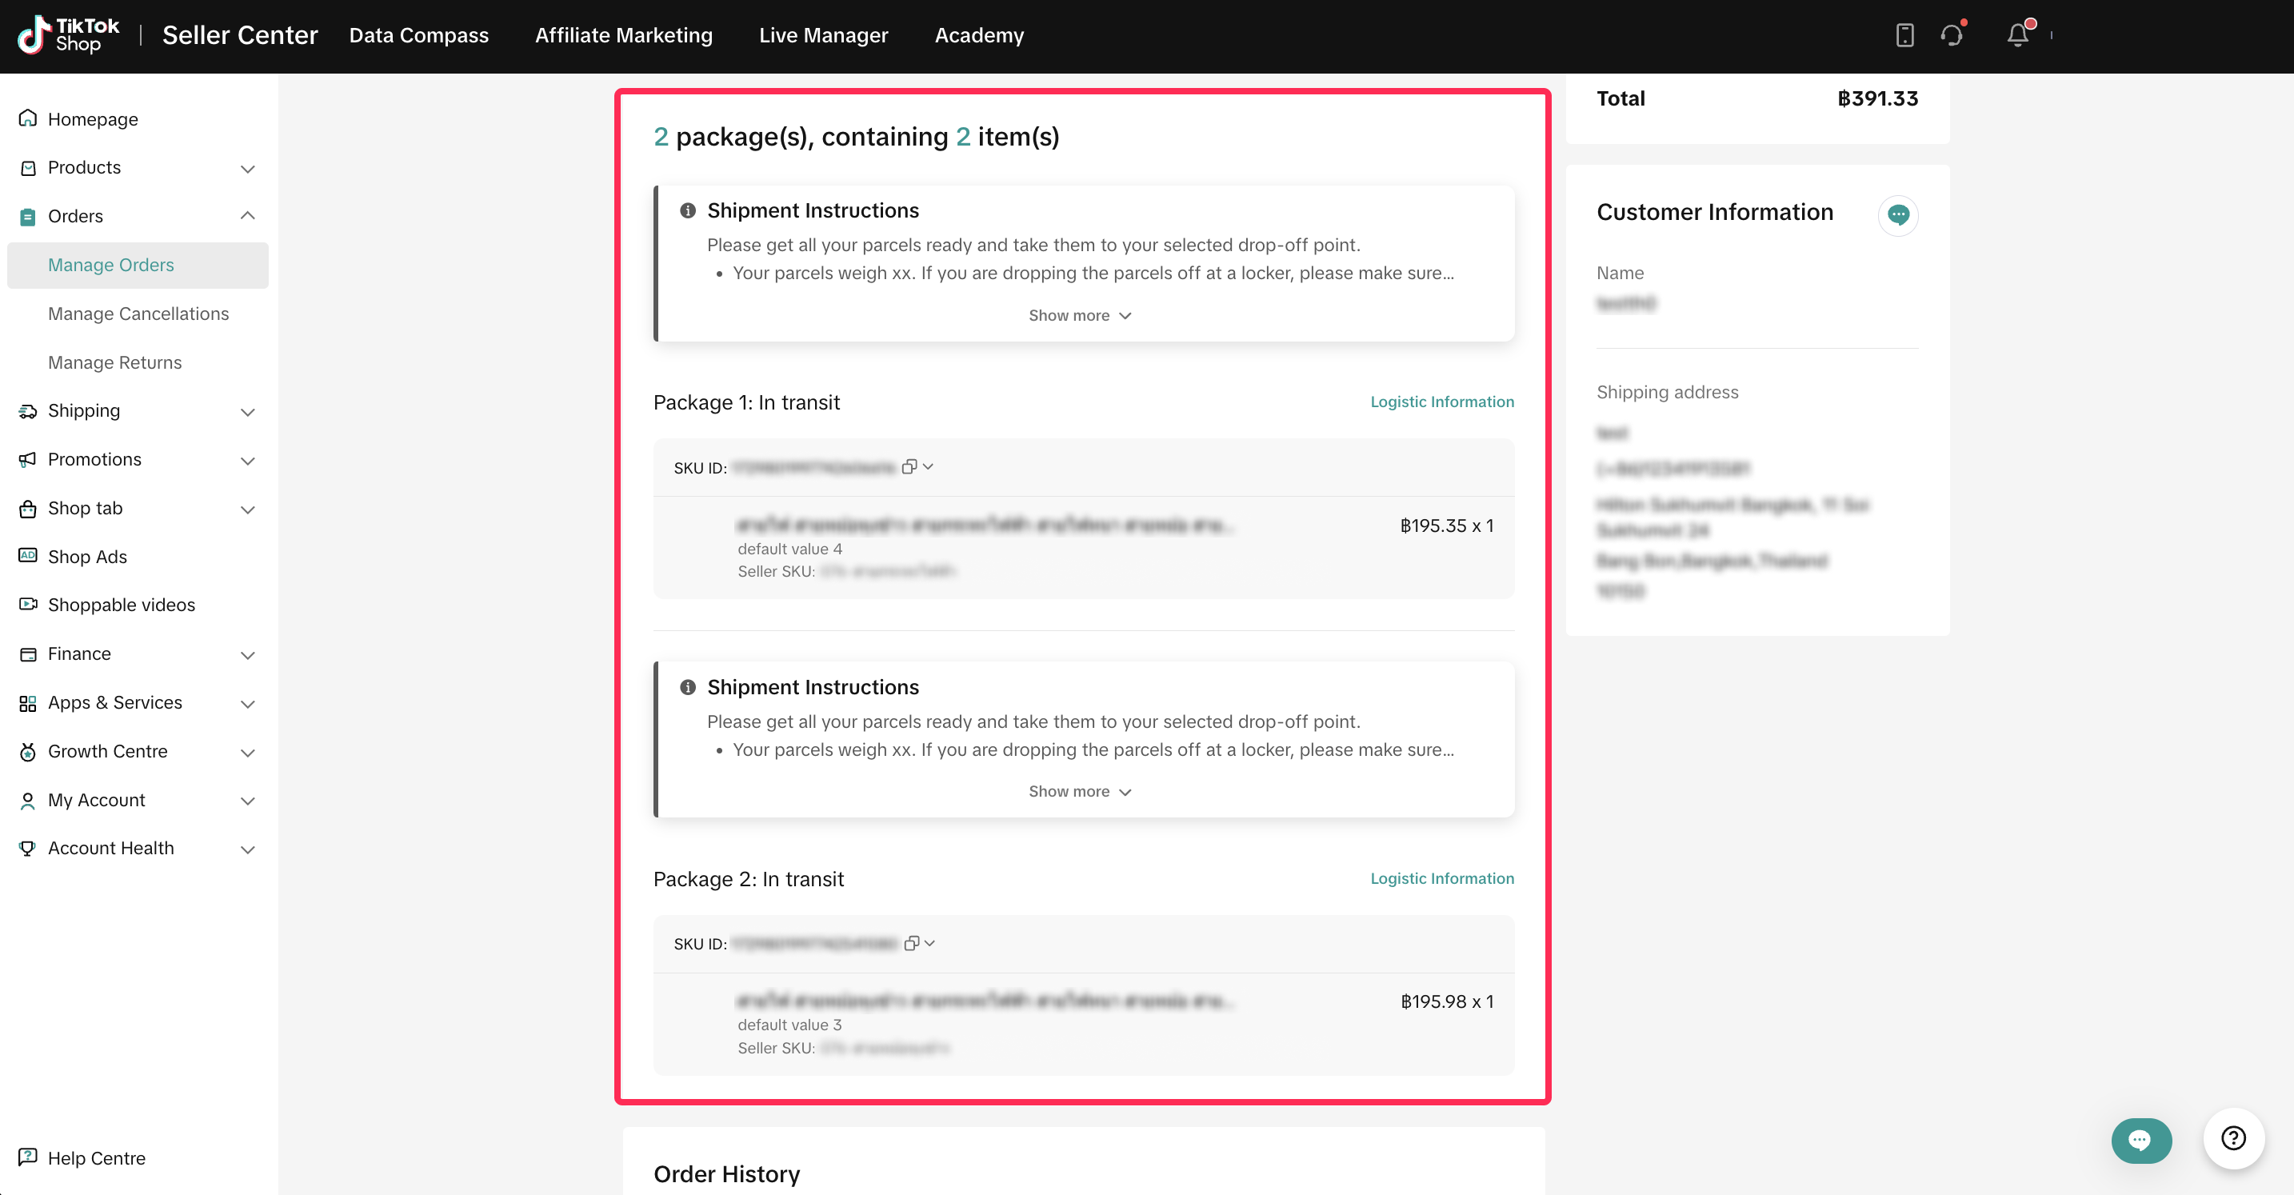Click chat bubble beside Customer Information
This screenshot has width=2294, height=1195.
(1898, 214)
